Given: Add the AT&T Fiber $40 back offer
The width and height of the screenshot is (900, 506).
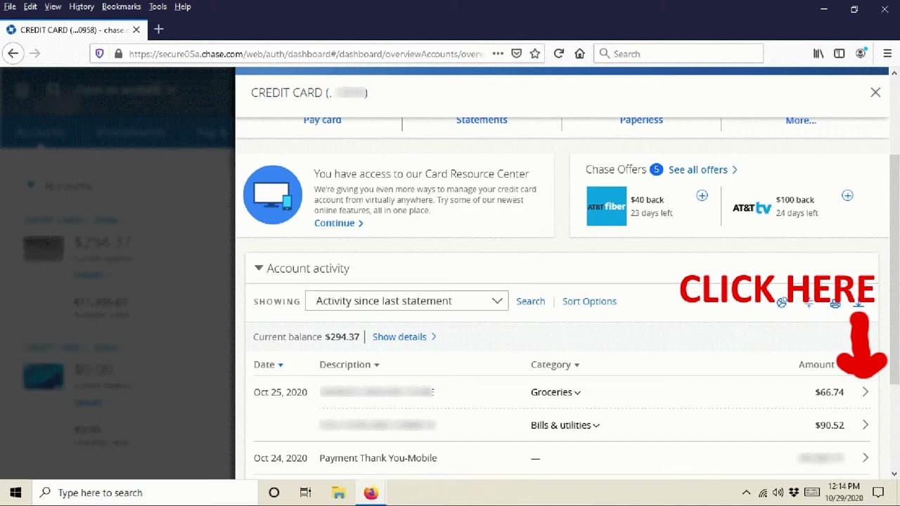Looking at the screenshot, I should tap(702, 195).
